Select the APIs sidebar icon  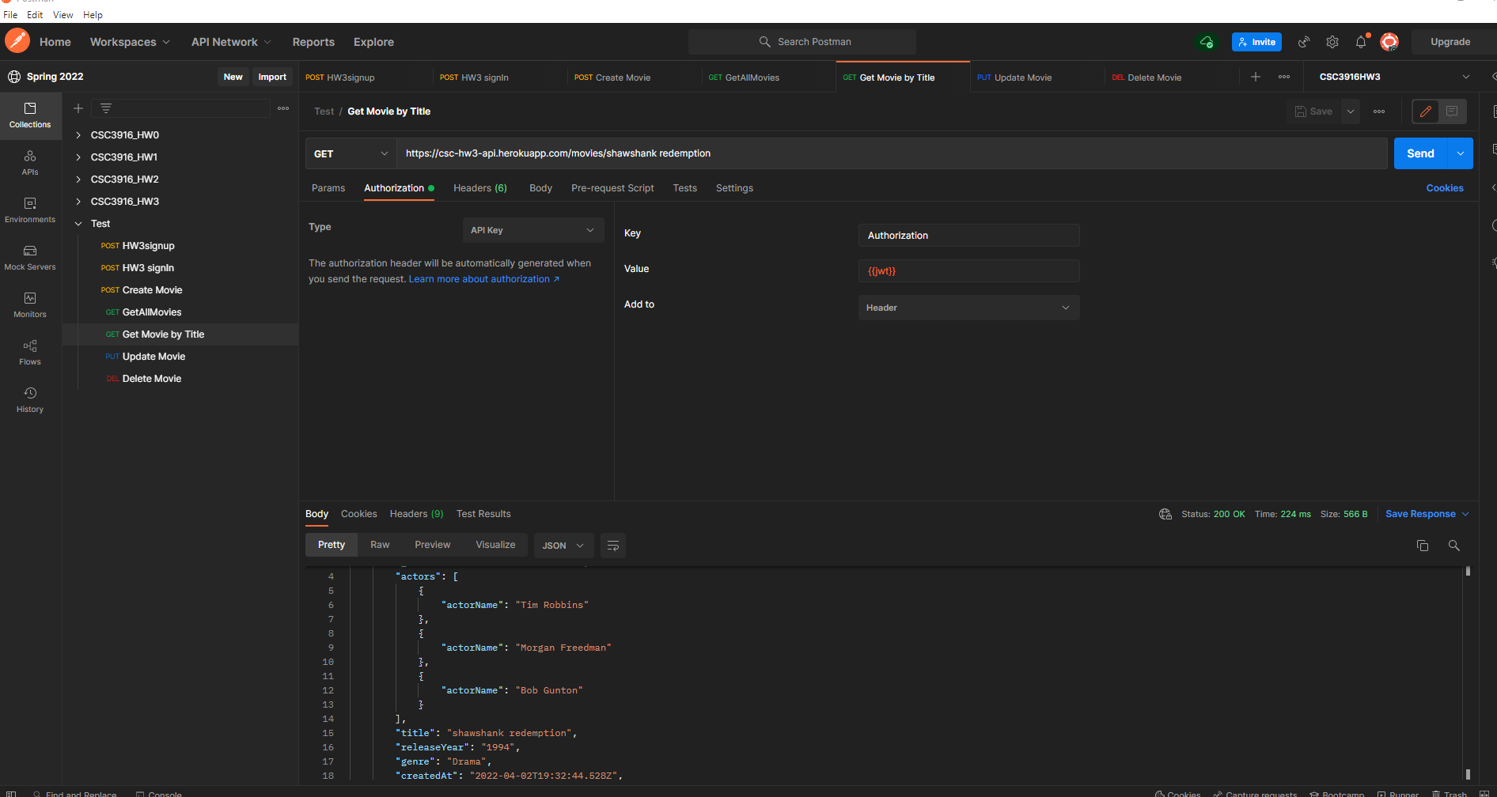click(30, 164)
